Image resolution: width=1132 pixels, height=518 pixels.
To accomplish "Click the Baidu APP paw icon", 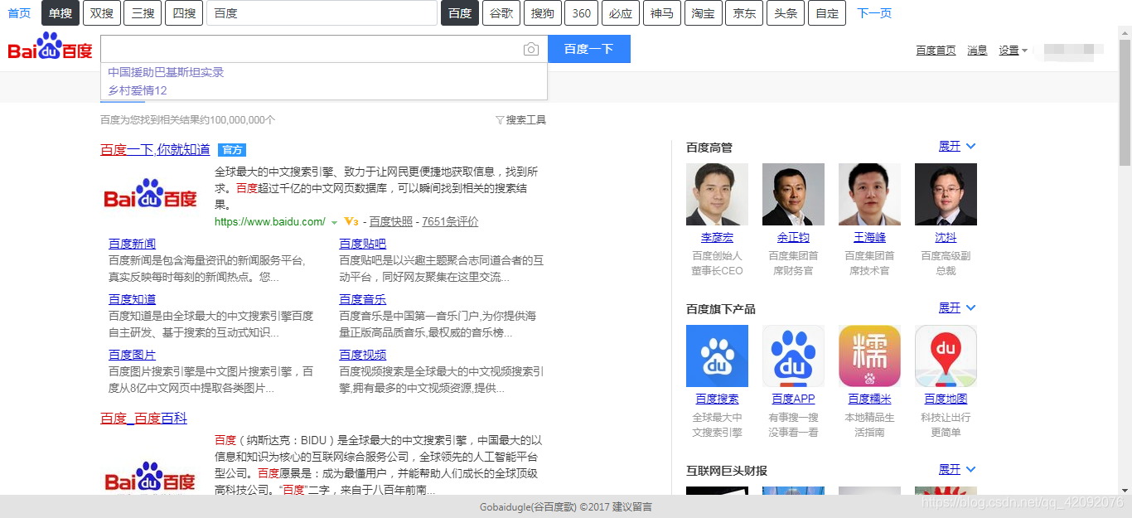I will point(792,356).
